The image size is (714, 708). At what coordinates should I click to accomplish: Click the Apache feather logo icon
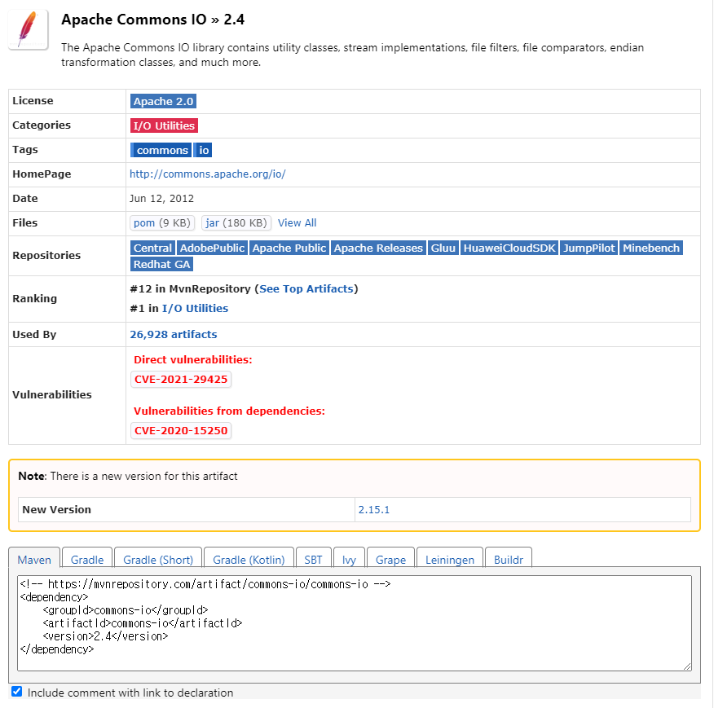tap(29, 29)
